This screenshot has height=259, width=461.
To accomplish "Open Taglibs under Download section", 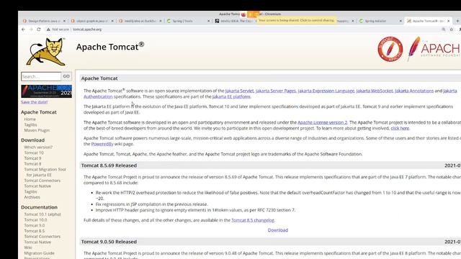I will coord(30,192).
